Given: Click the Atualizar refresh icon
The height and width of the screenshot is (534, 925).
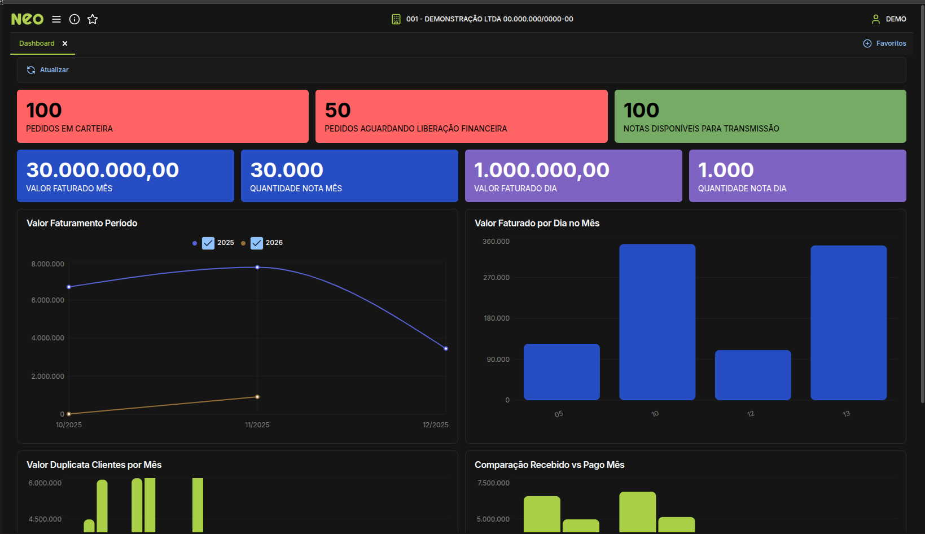Looking at the screenshot, I should pyautogui.click(x=31, y=70).
